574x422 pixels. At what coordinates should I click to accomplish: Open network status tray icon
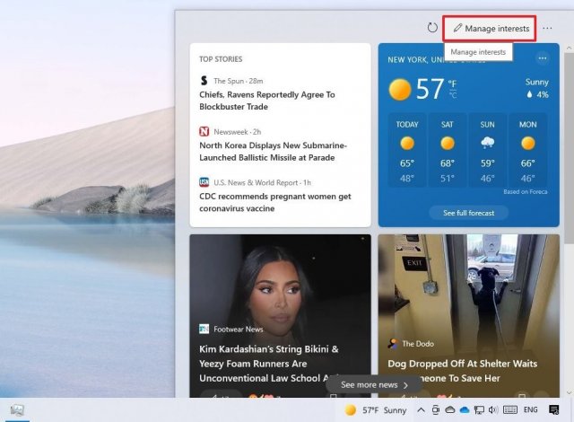tap(479, 410)
